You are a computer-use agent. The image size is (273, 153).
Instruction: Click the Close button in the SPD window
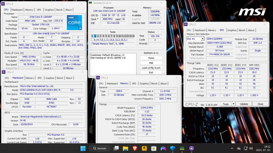tap(260, 104)
